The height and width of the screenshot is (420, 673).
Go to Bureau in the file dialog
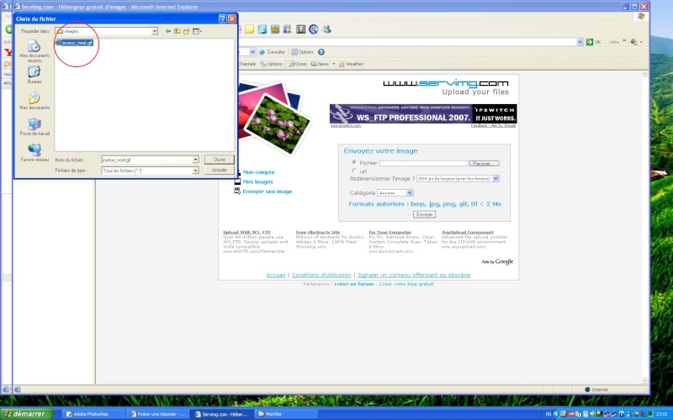tap(34, 75)
